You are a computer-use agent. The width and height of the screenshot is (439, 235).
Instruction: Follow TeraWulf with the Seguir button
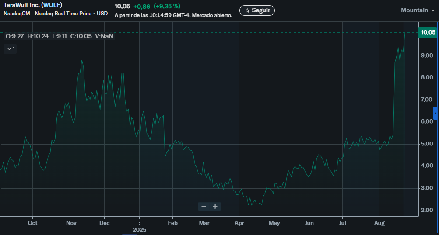pyautogui.click(x=257, y=10)
